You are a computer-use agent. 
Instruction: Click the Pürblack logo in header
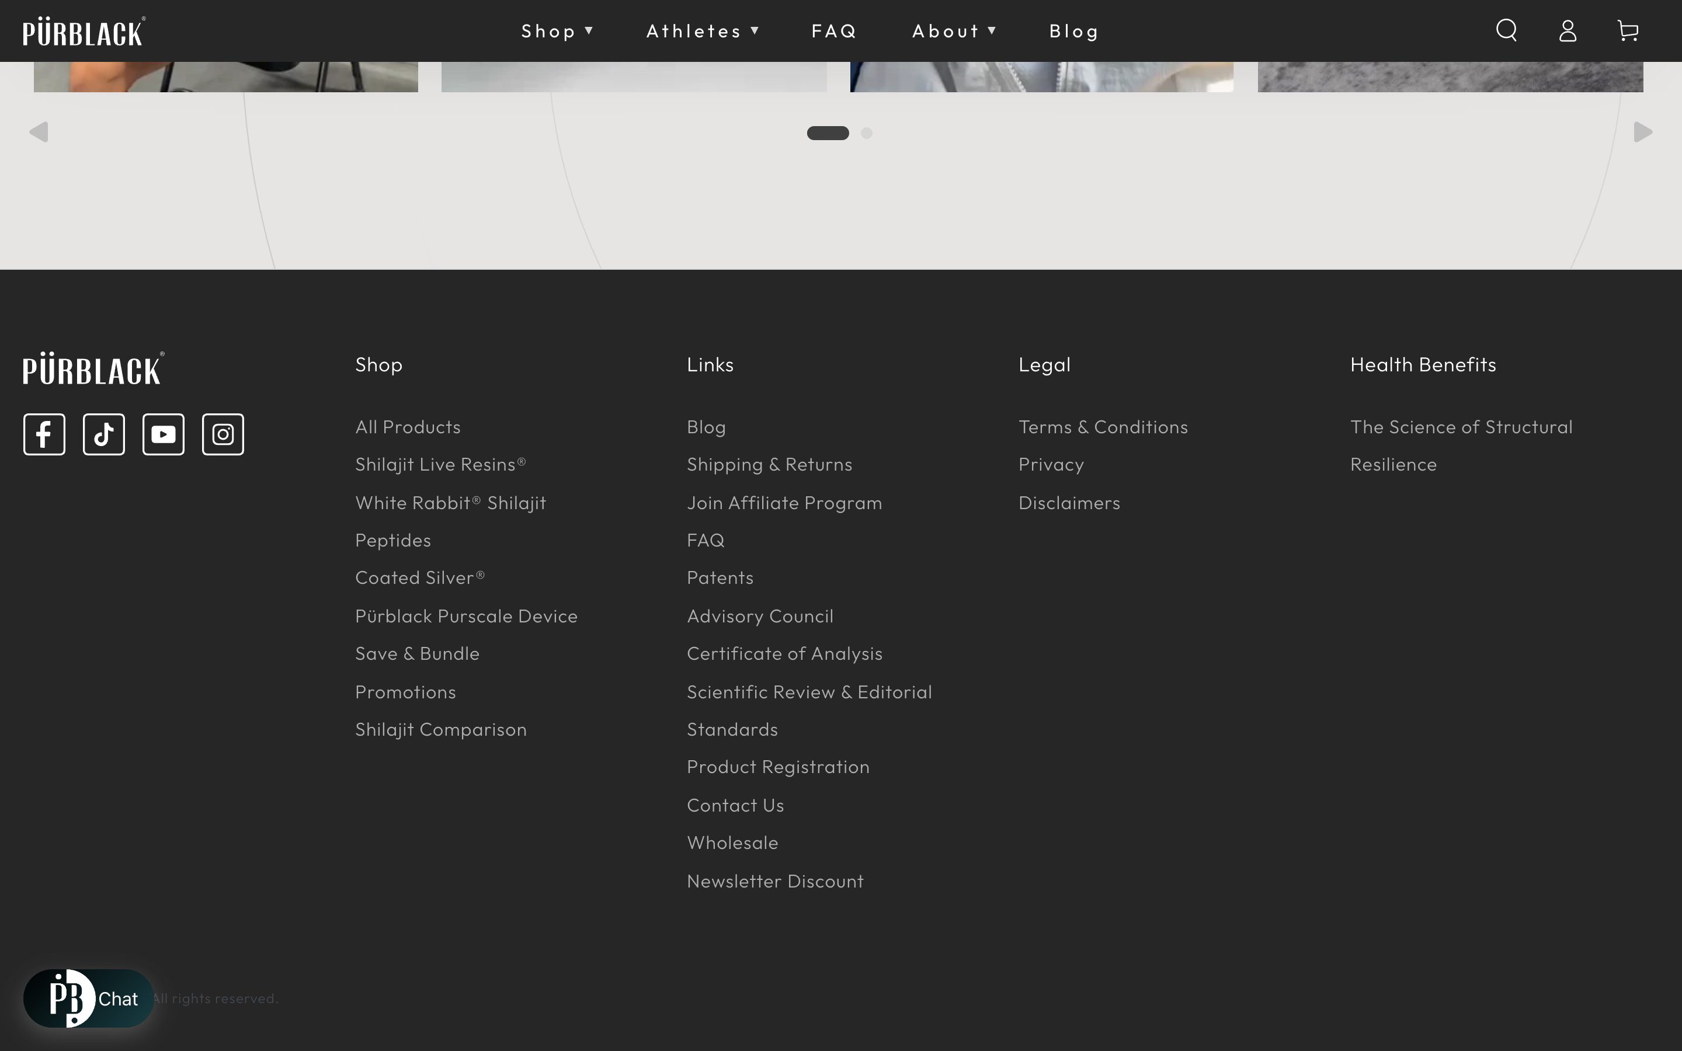84,32
